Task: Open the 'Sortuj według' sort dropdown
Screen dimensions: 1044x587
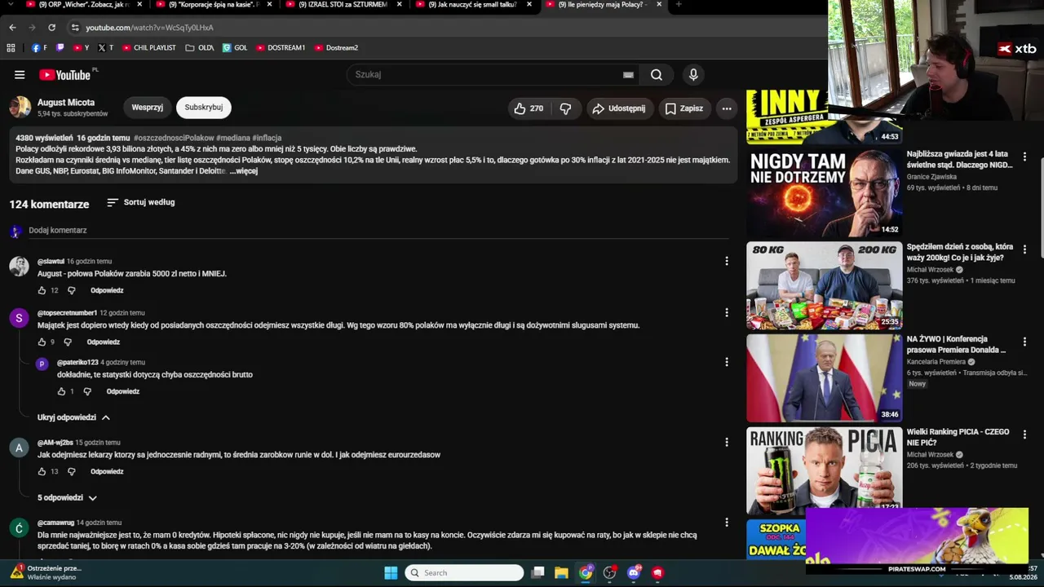Action: (140, 202)
